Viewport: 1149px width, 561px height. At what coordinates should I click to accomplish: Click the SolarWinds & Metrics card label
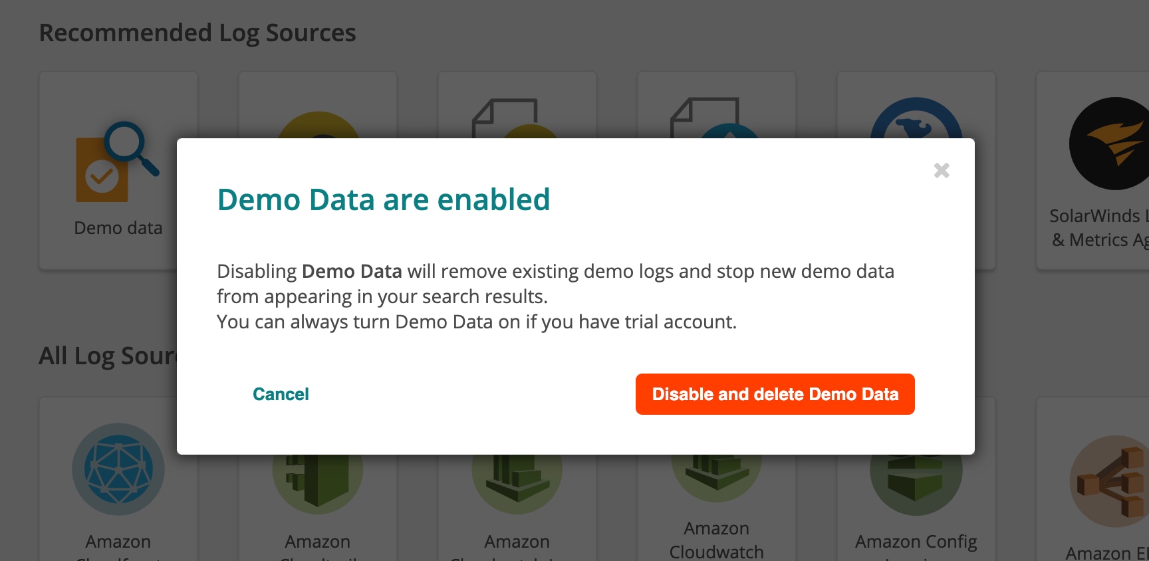click(x=1098, y=228)
